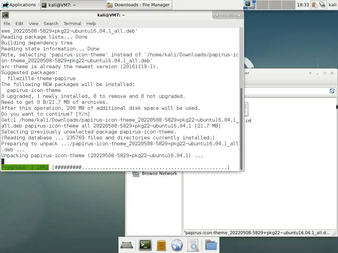Open the kali user menu in the panel

[333, 5]
